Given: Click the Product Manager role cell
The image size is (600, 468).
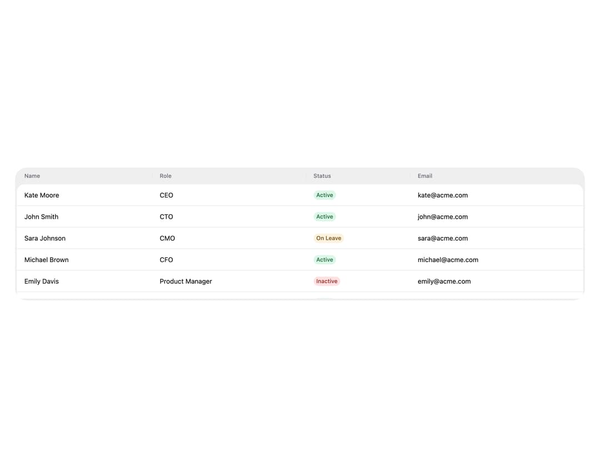Looking at the screenshot, I should point(186,281).
